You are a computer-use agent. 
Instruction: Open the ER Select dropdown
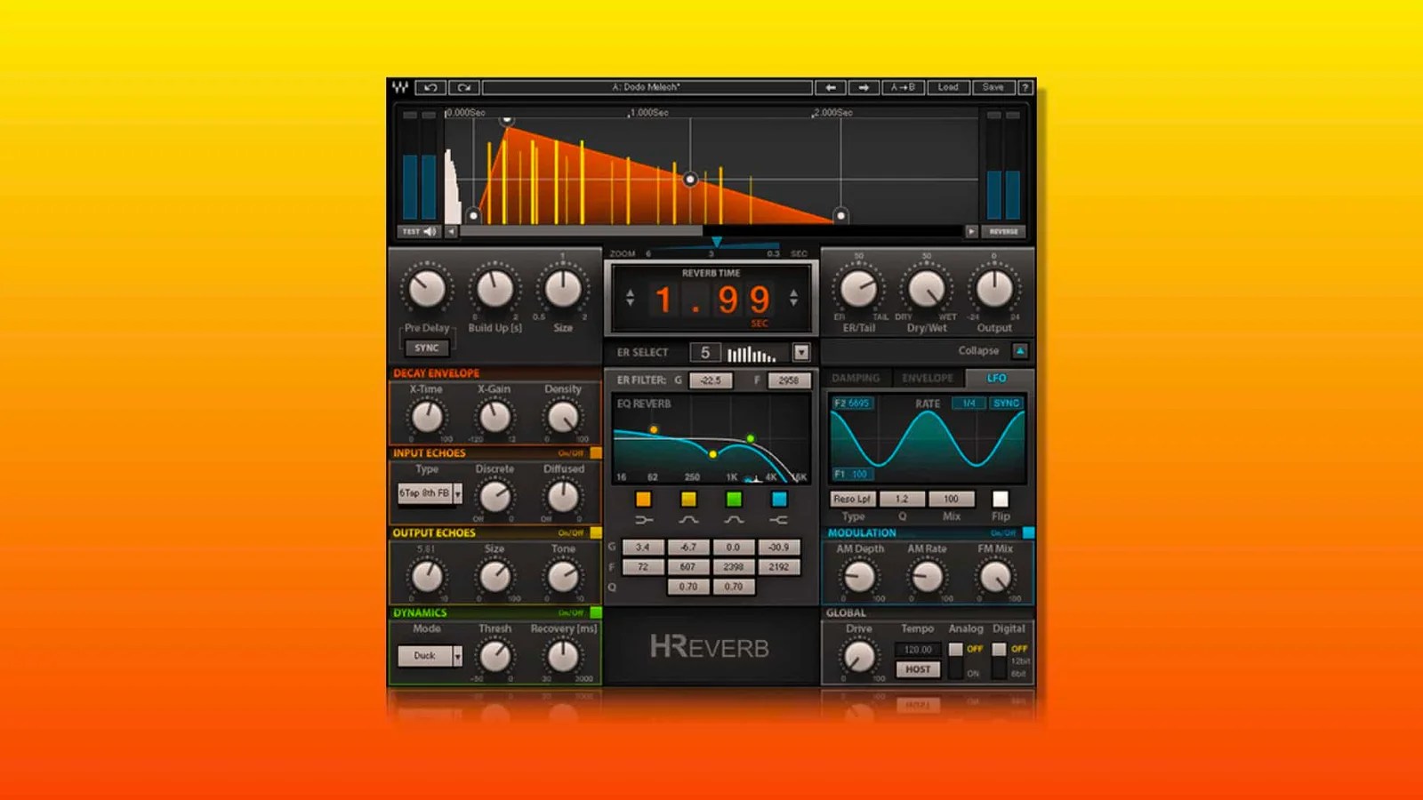pyautogui.click(x=801, y=352)
